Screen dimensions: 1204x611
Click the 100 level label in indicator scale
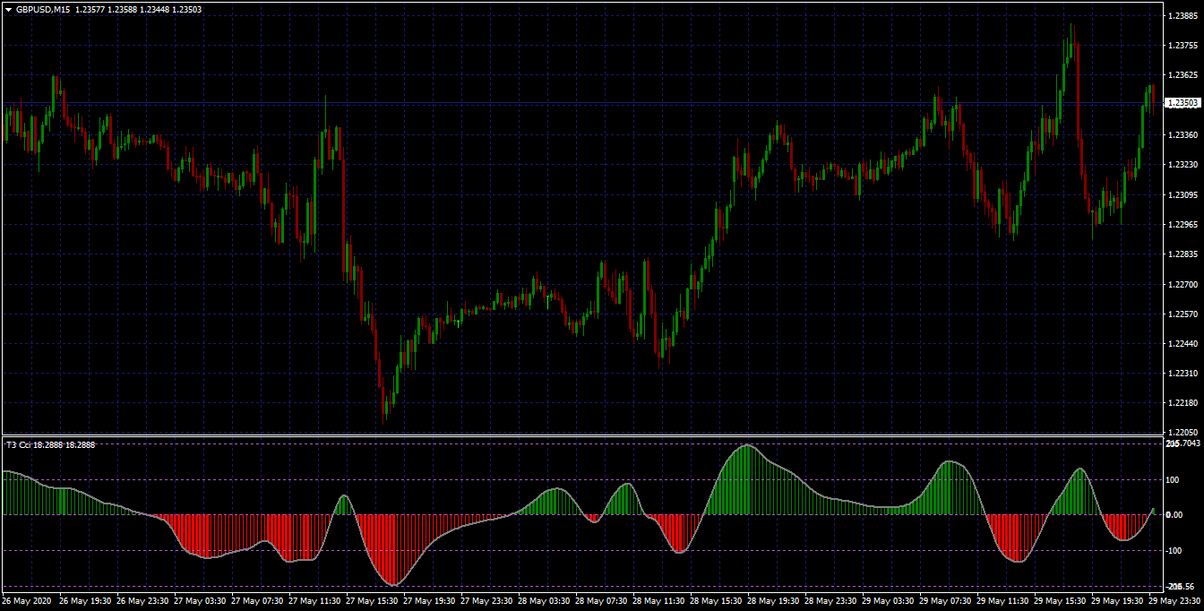click(1173, 480)
